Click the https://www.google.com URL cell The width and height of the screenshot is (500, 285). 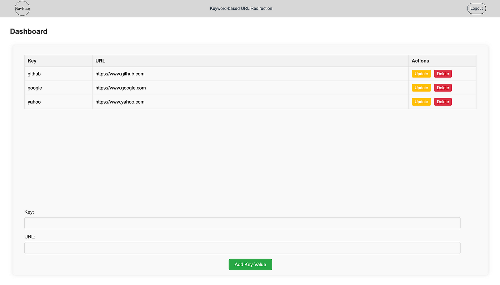coord(250,88)
